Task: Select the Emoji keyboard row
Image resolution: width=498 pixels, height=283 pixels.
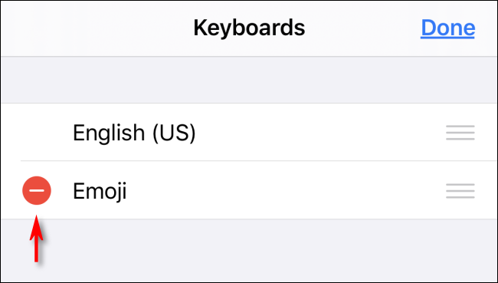Action: 249,190
